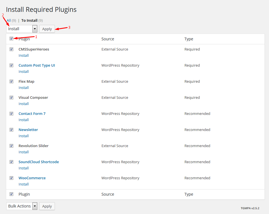Click Recommended in the SoundCloud Shortcode row
269x214 pixels.
tap(197, 162)
